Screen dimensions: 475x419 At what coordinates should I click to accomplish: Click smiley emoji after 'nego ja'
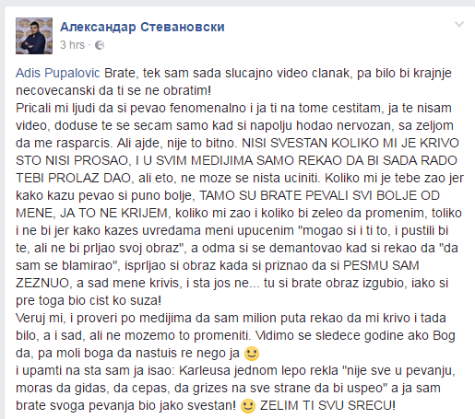pyautogui.click(x=252, y=354)
